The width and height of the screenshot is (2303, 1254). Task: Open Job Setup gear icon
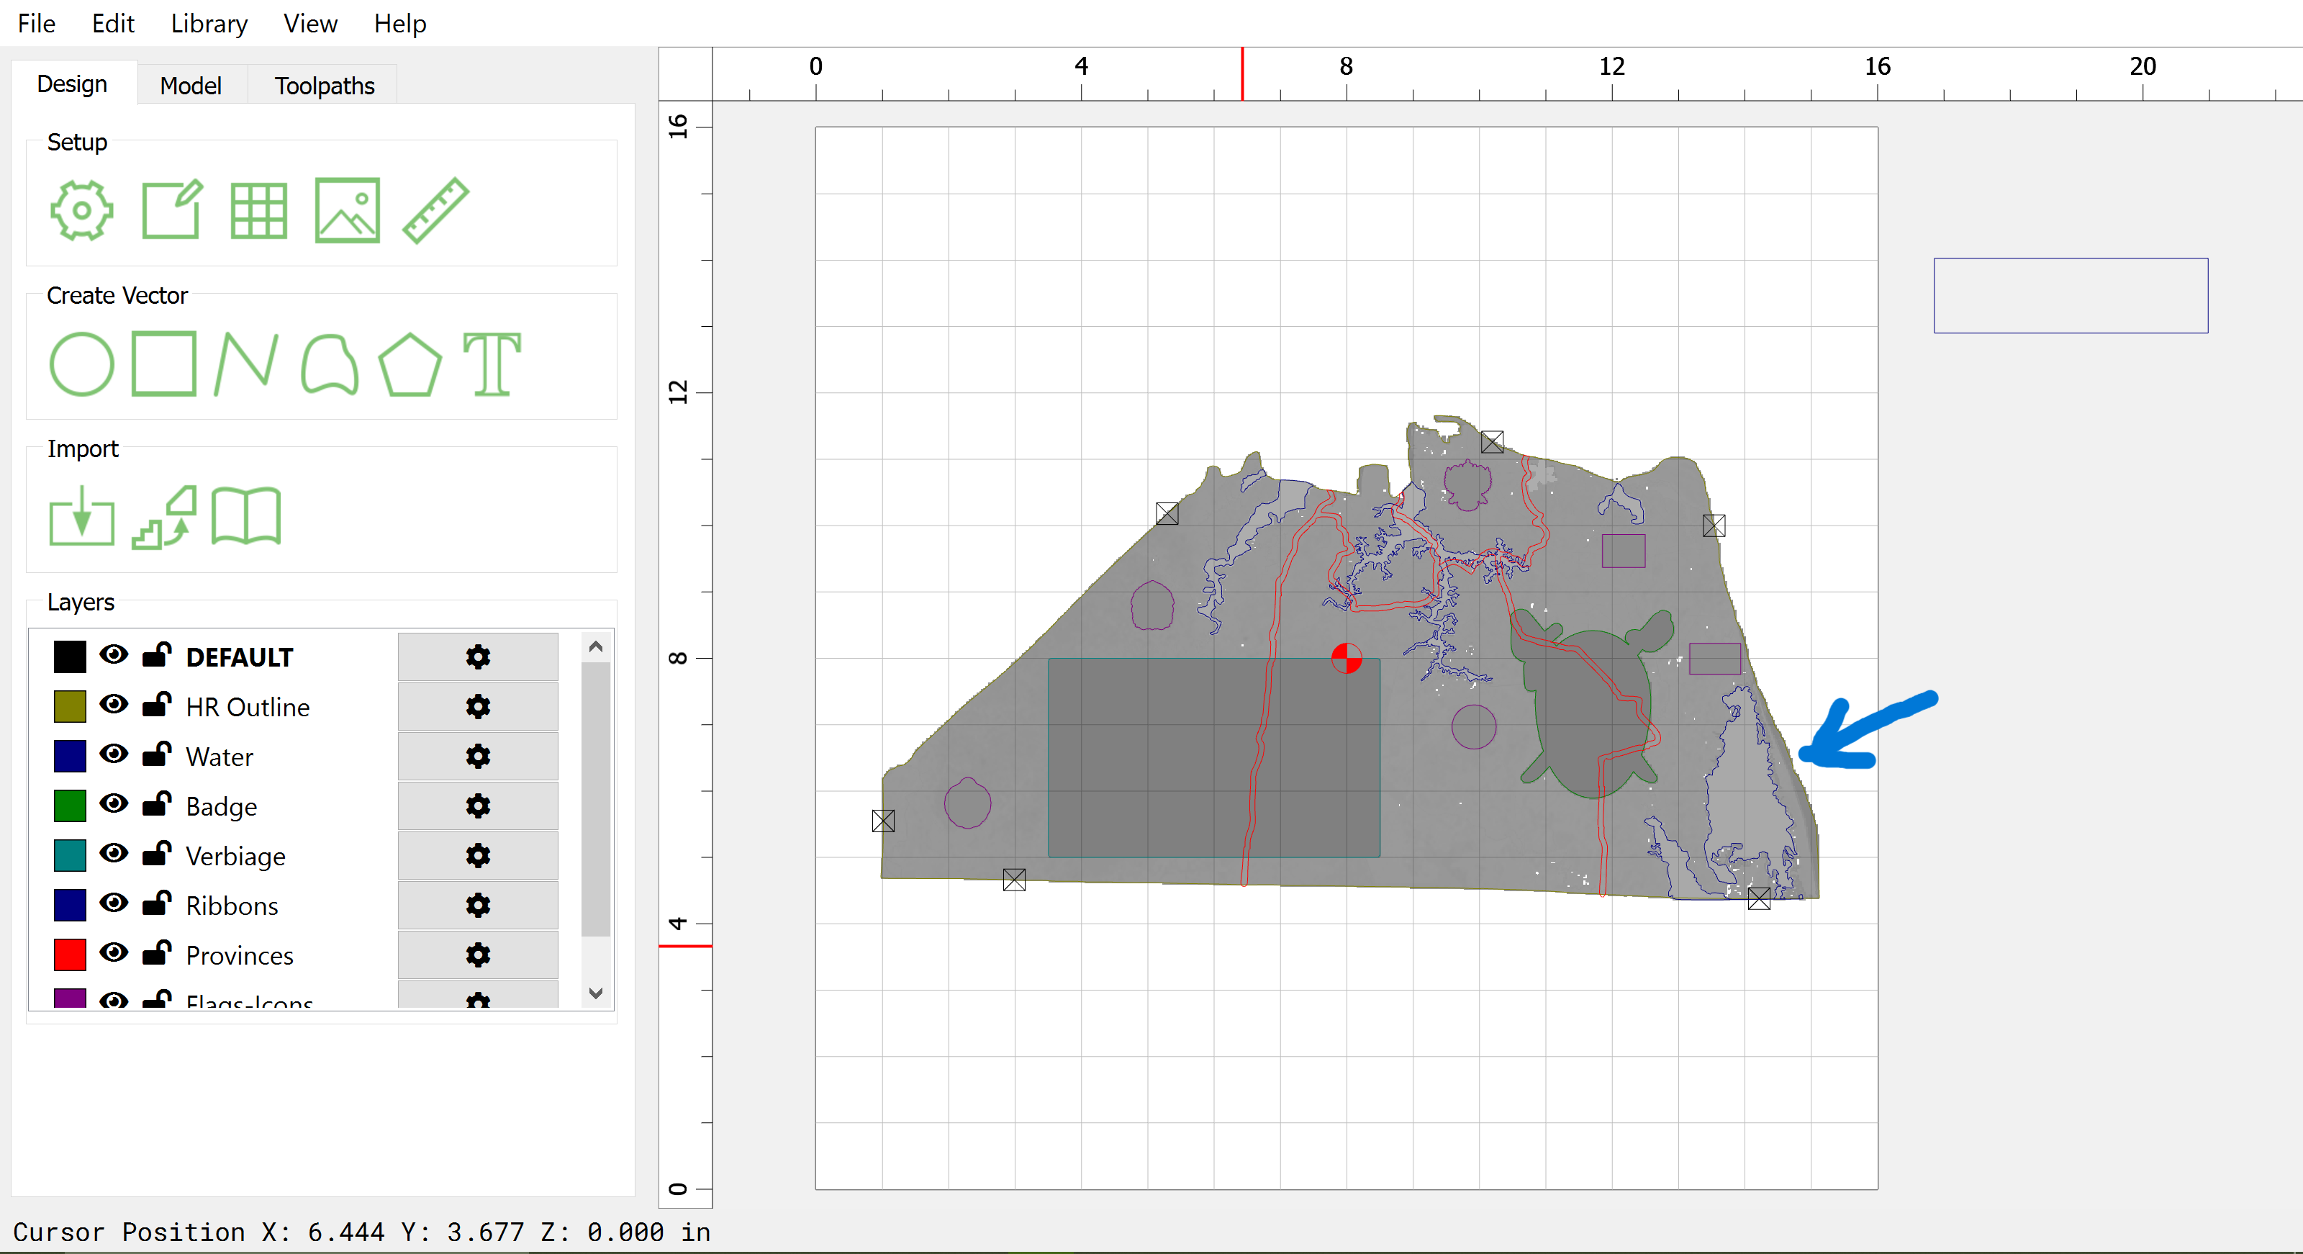[81, 210]
